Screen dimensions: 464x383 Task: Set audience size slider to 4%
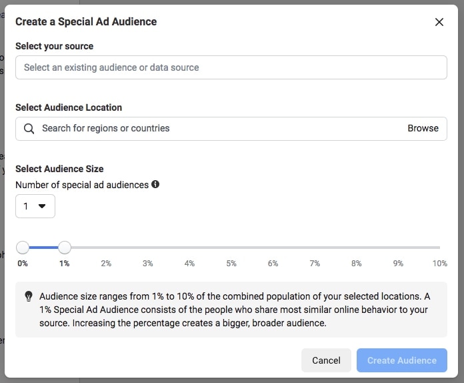click(189, 248)
